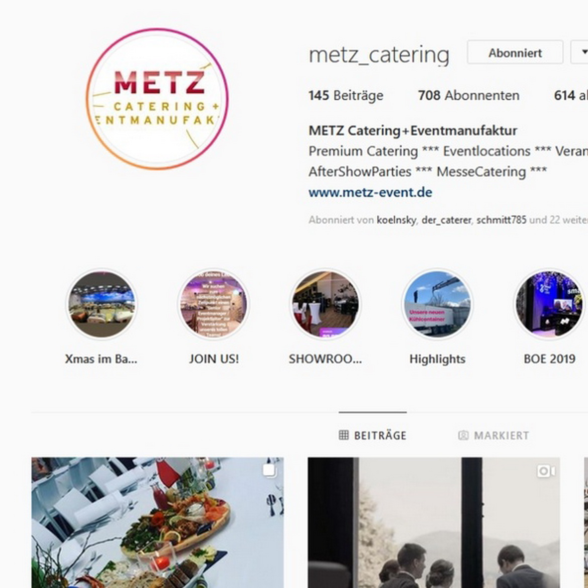Show the 708 Abonnenten list

pos(469,95)
